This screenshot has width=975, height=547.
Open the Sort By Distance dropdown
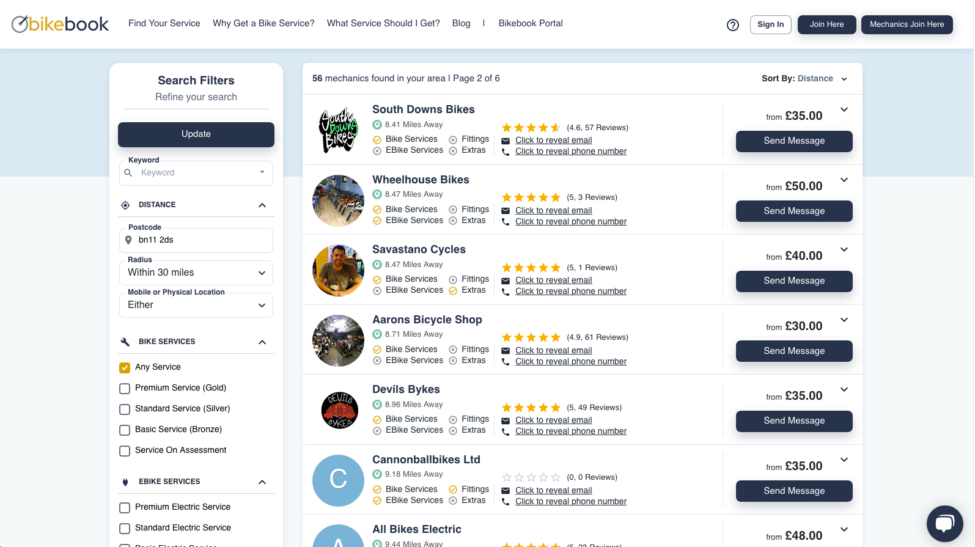click(x=804, y=79)
